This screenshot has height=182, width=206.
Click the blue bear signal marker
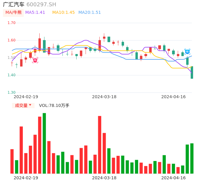(x=187, y=52)
